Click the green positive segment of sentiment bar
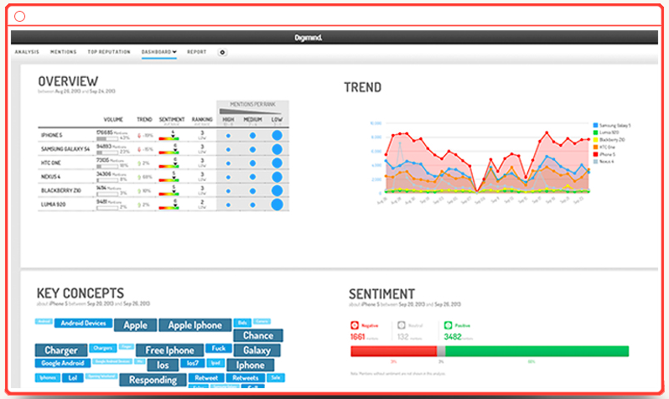Image resolution: width=669 pixels, height=399 pixels. [537, 351]
